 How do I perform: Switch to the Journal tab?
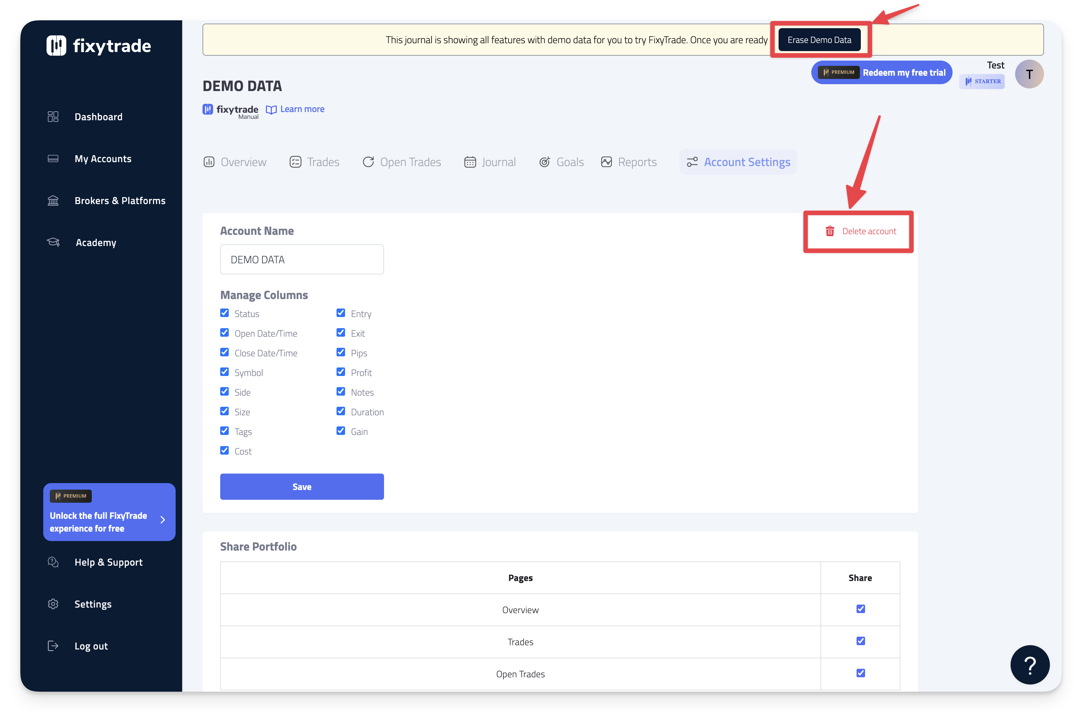point(490,162)
